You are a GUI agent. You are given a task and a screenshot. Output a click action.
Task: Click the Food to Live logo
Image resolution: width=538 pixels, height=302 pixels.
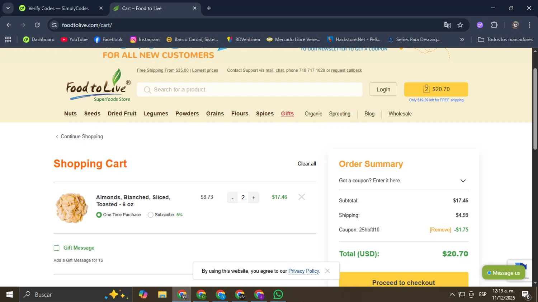pyautogui.click(x=98, y=85)
